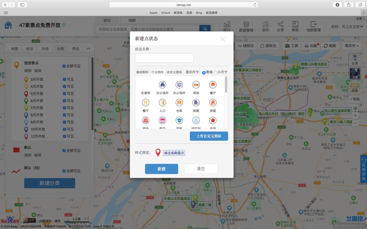Screen dimensions: 367x229
Task: Click the 新建 create button
Action: point(162,169)
